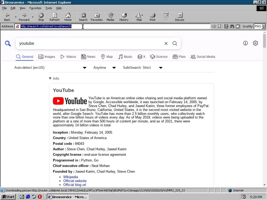Click the binoculars find icon

(232, 26)
